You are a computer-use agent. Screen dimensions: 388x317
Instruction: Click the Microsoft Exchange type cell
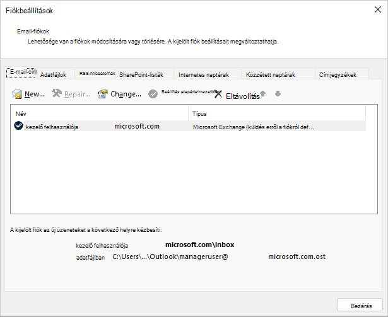(x=254, y=127)
